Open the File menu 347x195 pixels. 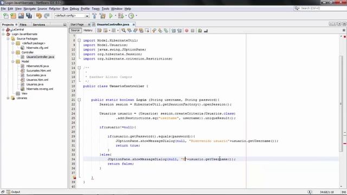[3, 9]
